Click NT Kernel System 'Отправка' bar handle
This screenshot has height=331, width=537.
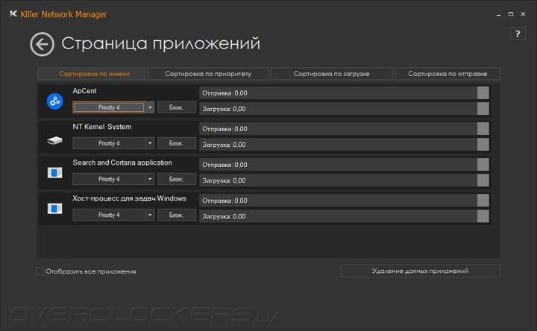point(483,129)
